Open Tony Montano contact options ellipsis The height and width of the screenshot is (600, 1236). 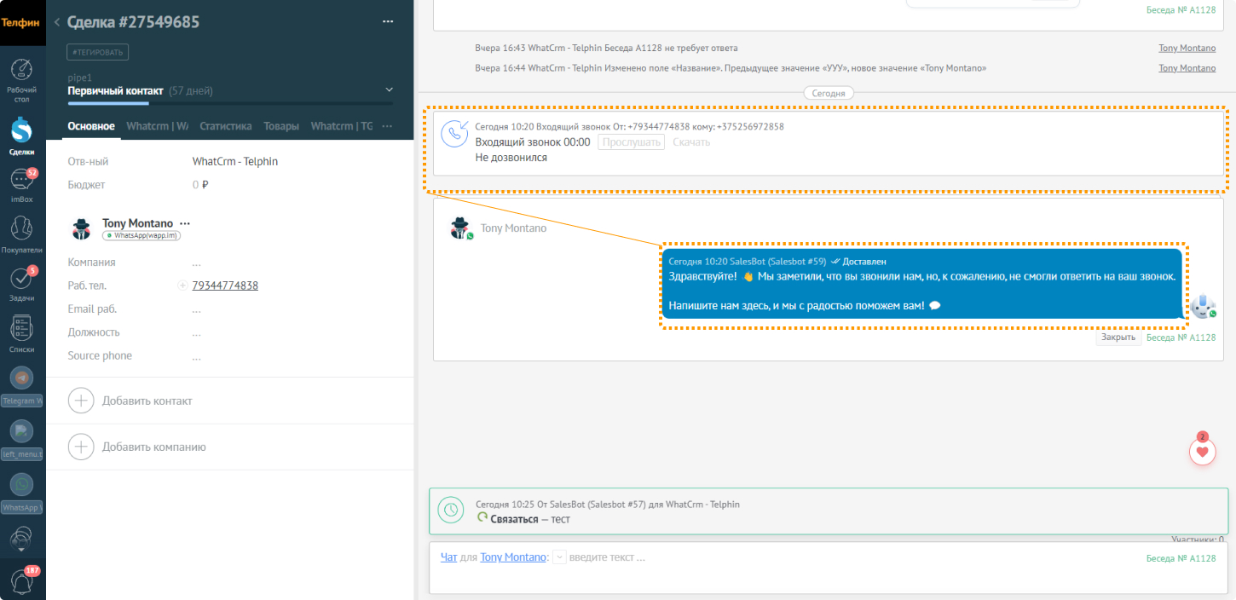185,223
